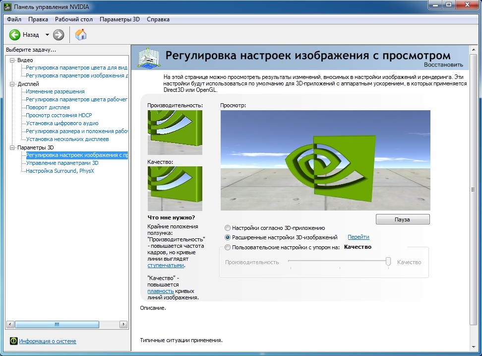The width and height of the screenshot is (482, 356).
Task: Click the main panel vertical scrollbar thumb
Action: tap(474, 190)
